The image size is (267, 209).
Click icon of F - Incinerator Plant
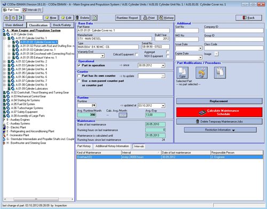pyautogui.click(x=4, y=135)
